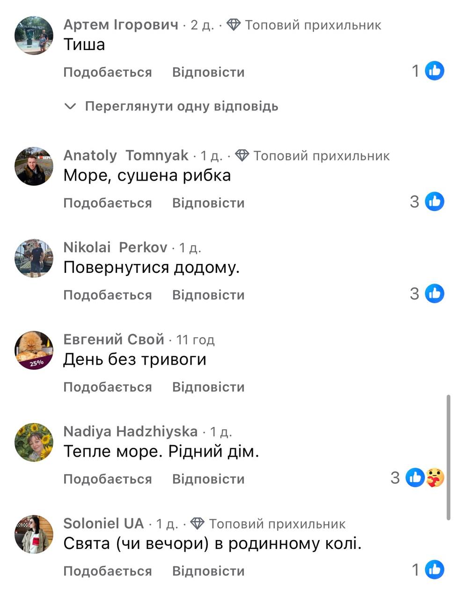Open Nadiya Hadzhiyska's sunflower profile picture
454x599 pixels.
[34, 442]
